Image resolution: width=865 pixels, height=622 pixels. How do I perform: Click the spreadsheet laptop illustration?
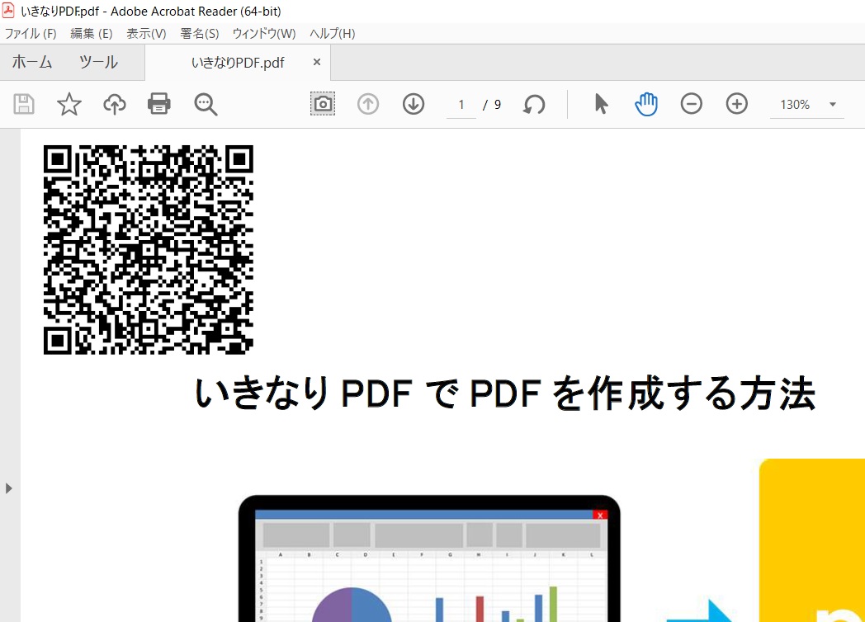[429, 558]
